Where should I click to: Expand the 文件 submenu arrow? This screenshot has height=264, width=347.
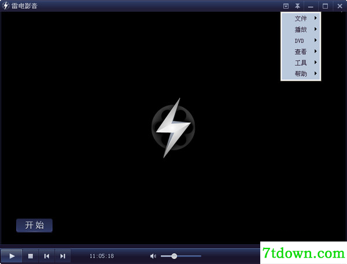tap(316, 18)
